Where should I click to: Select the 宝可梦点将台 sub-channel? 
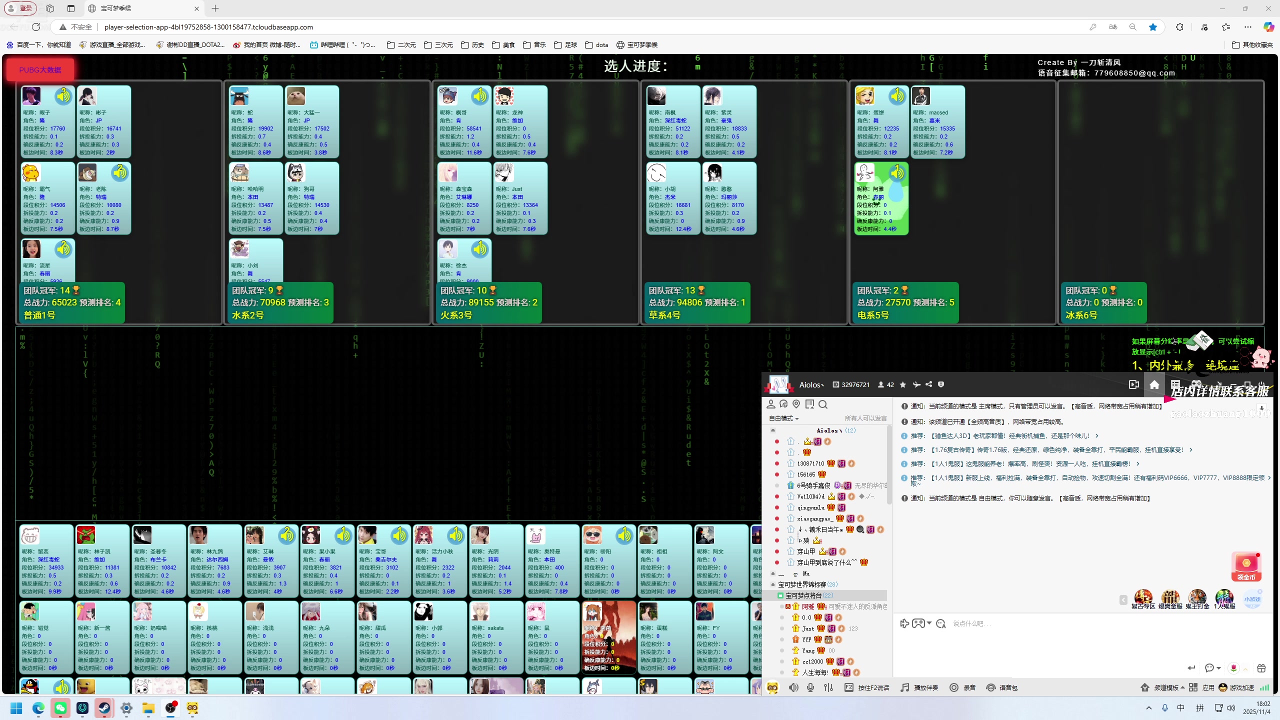pyautogui.click(x=803, y=595)
